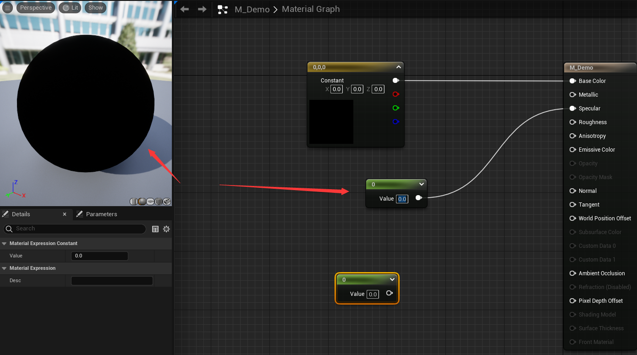This screenshot has height=355, width=637.
Task: Click the Desc input field in Details
Action: [x=112, y=281]
